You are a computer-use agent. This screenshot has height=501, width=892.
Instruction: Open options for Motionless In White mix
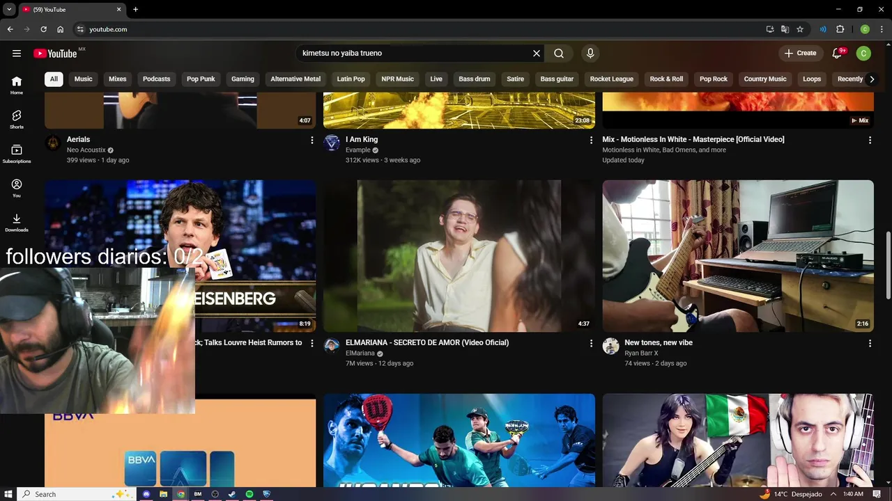pyautogui.click(x=870, y=140)
